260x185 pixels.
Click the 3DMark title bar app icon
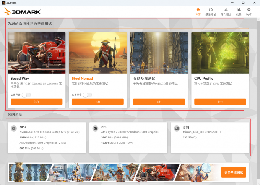coord(3,3)
